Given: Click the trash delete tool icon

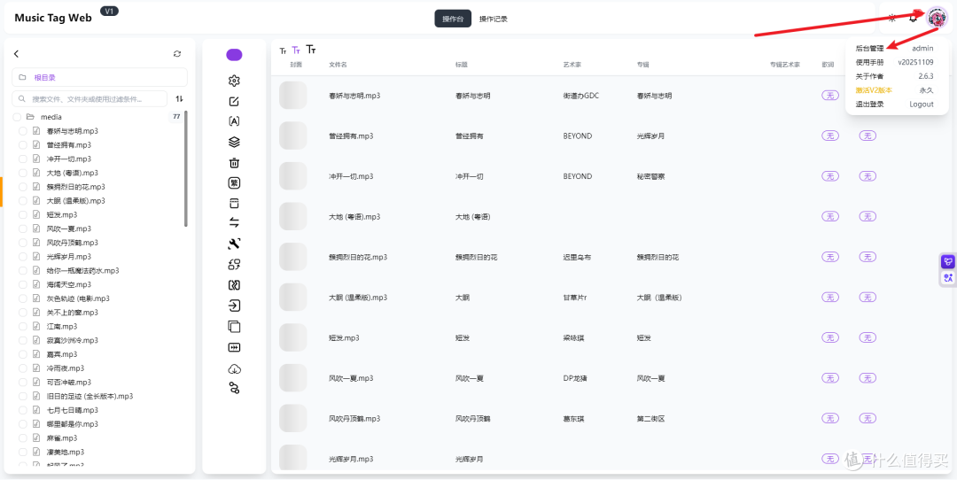Looking at the screenshot, I should 234,163.
